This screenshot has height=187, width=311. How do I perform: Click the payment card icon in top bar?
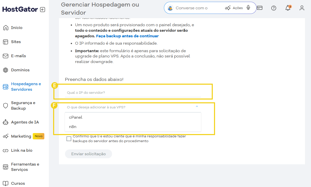260,8
